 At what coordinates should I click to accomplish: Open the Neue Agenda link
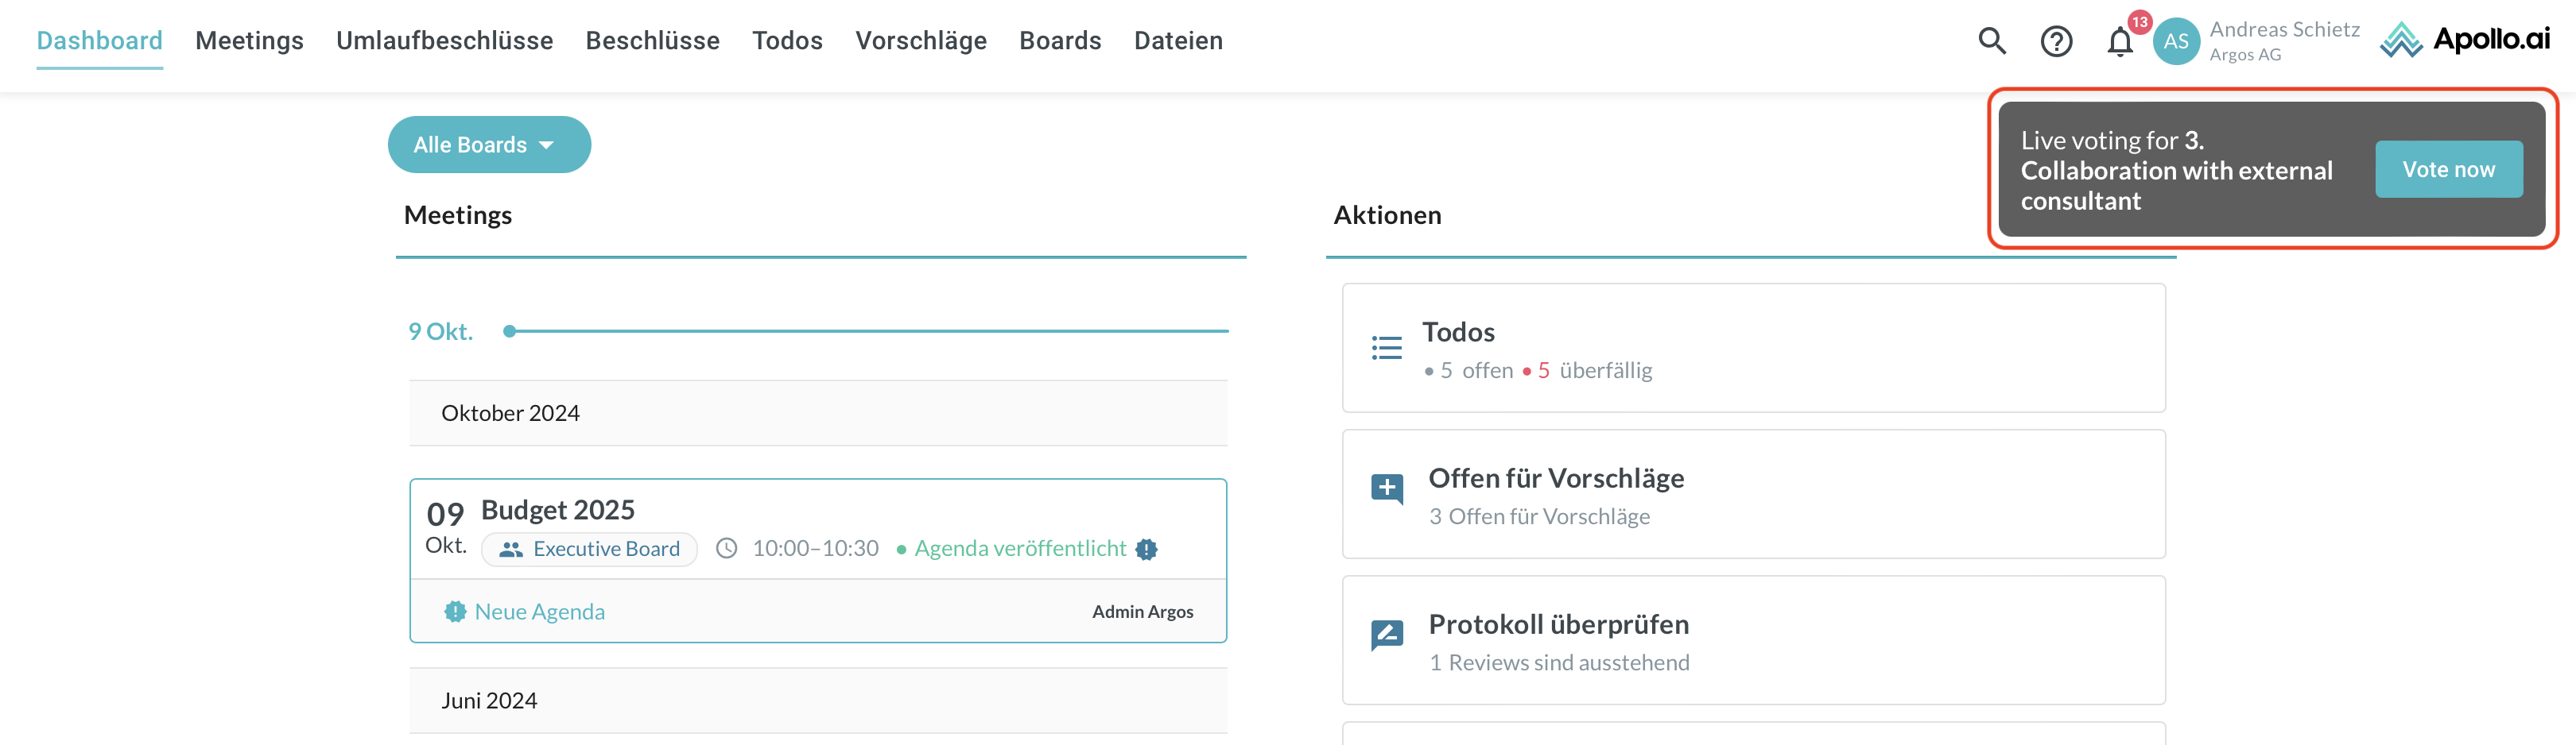(539, 612)
